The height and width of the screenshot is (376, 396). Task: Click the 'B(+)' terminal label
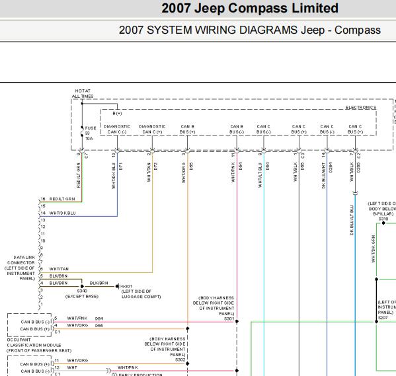(117, 114)
